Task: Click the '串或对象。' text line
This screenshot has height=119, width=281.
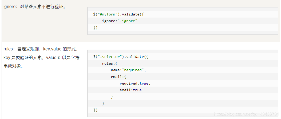Action: [13, 66]
